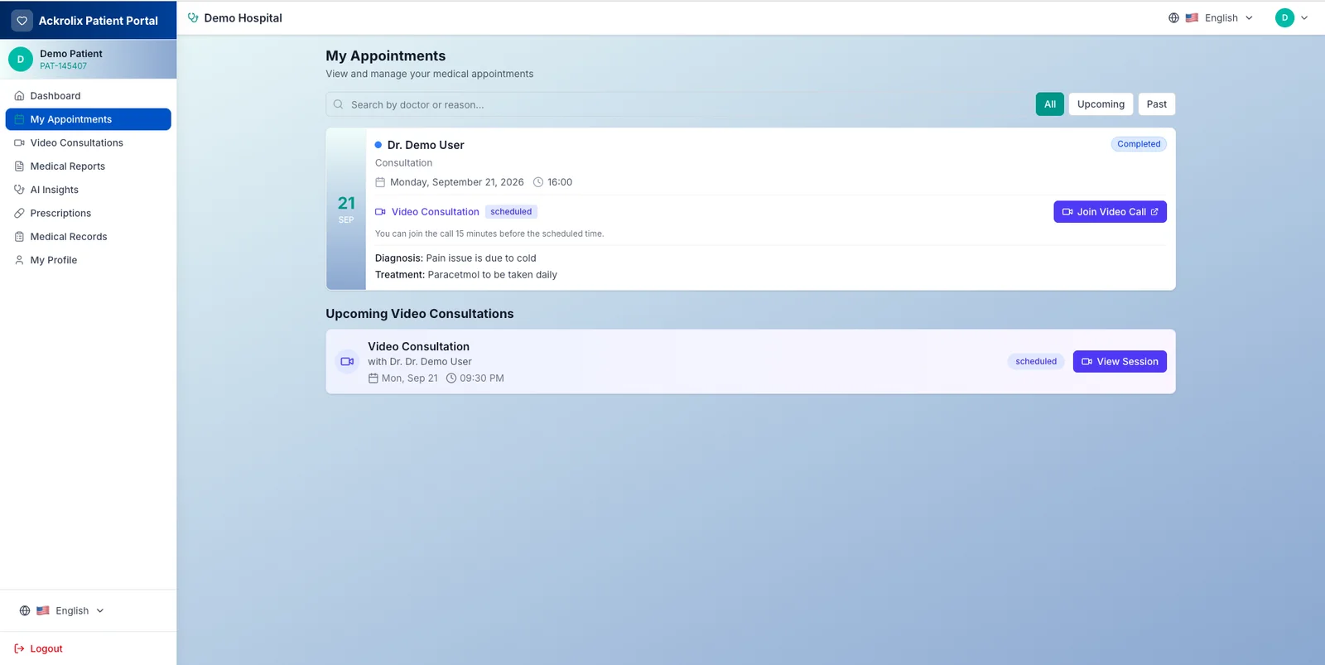Click the stethoscope icon beside Demo Hospital
Screen dimensions: 1325x665
193,17
